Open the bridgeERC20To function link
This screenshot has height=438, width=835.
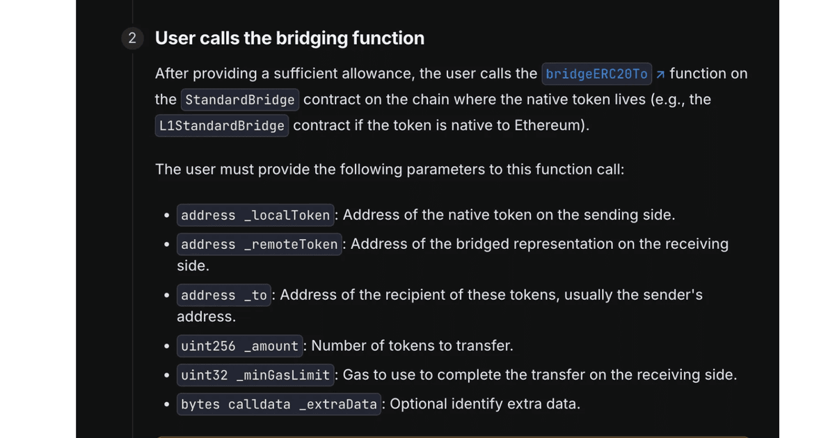point(597,74)
